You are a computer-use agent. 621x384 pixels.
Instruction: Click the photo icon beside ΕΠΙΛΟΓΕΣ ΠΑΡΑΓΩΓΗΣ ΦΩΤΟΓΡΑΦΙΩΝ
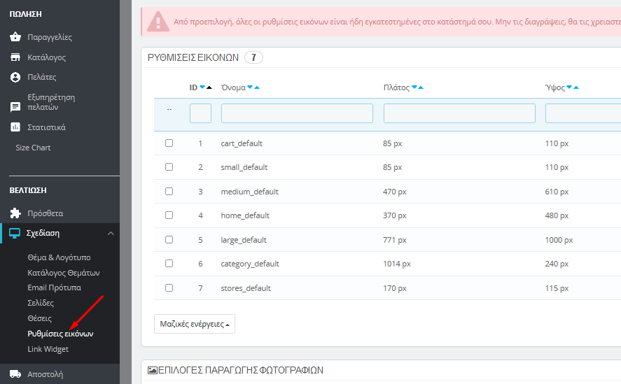tap(152, 371)
